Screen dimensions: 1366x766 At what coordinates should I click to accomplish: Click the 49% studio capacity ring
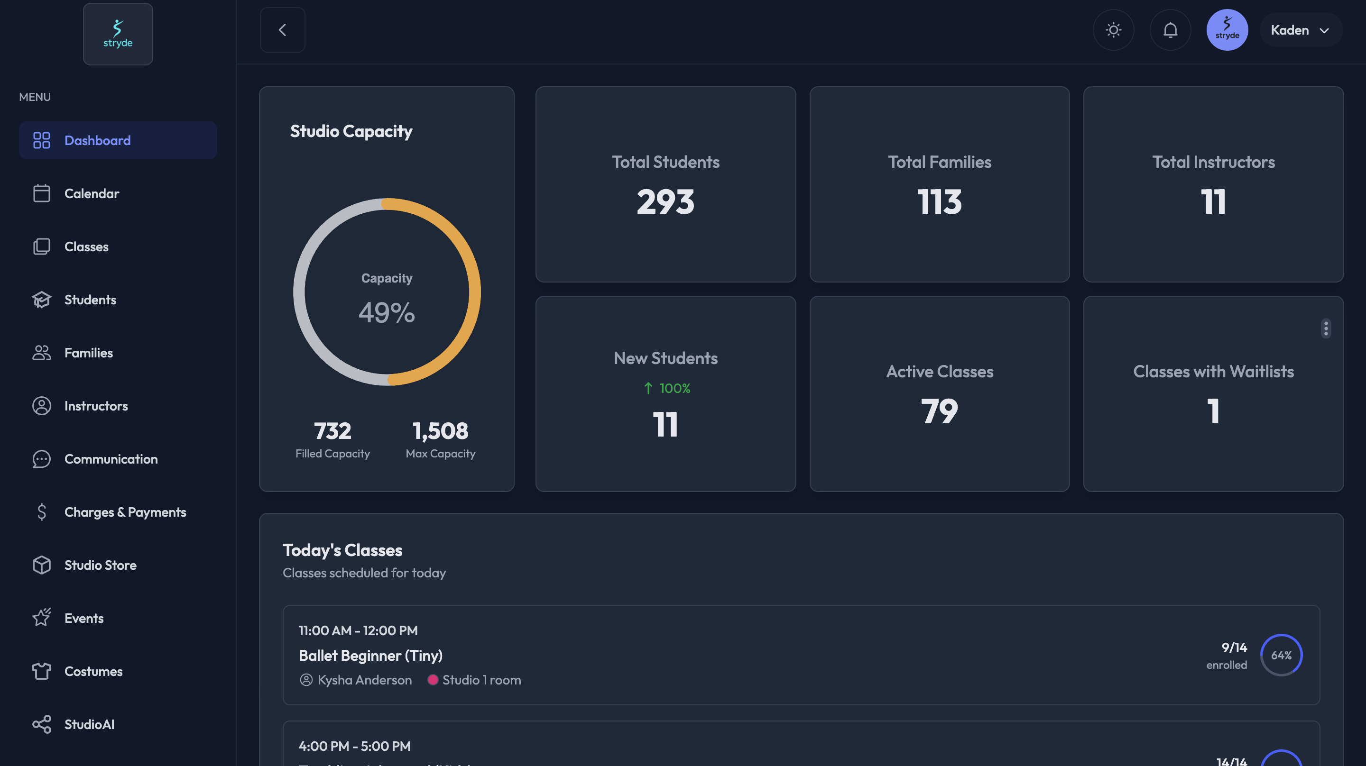(x=387, y=292)
